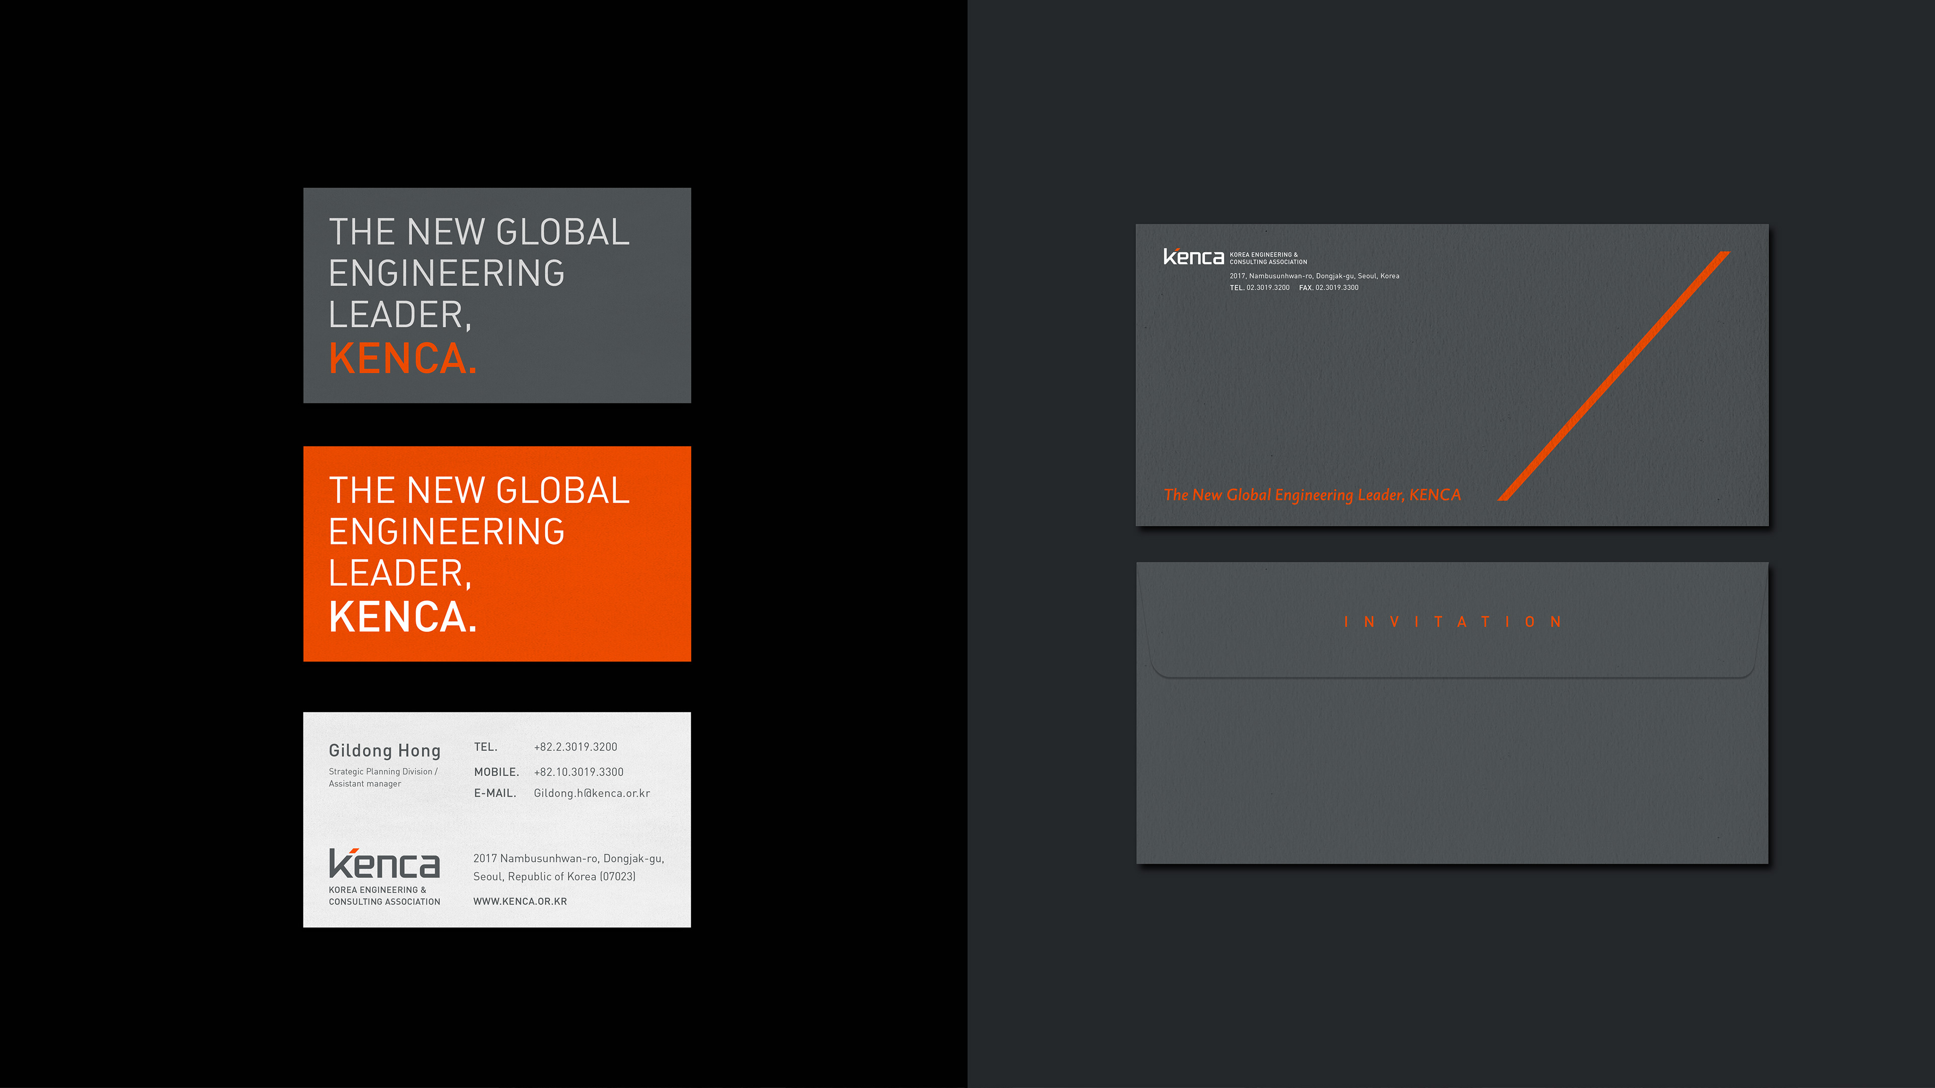Image resolution: width=1935 pixels, height=1088 pixels.
Task: Open the Gildong.h@kenca.or.kr email address
Action: click(x=592, y=793)
